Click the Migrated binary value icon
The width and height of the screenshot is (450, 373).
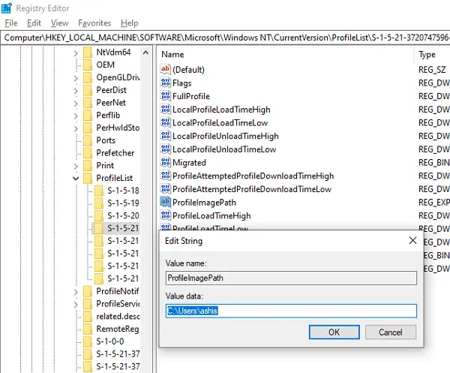[165, 162]
